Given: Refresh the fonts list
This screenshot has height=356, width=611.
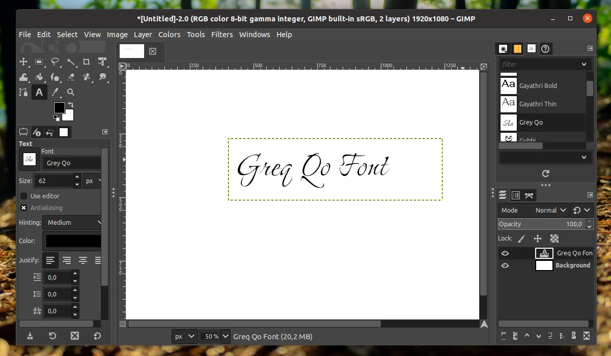Looking at the screenshot, I should point(545,173).
